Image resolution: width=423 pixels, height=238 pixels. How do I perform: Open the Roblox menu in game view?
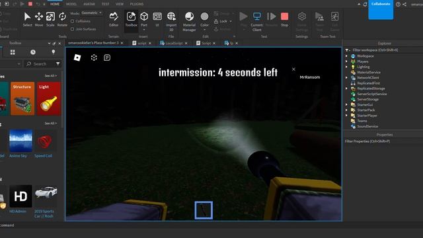coord(77,58)
